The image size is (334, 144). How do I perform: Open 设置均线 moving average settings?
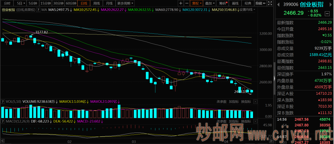247,10
